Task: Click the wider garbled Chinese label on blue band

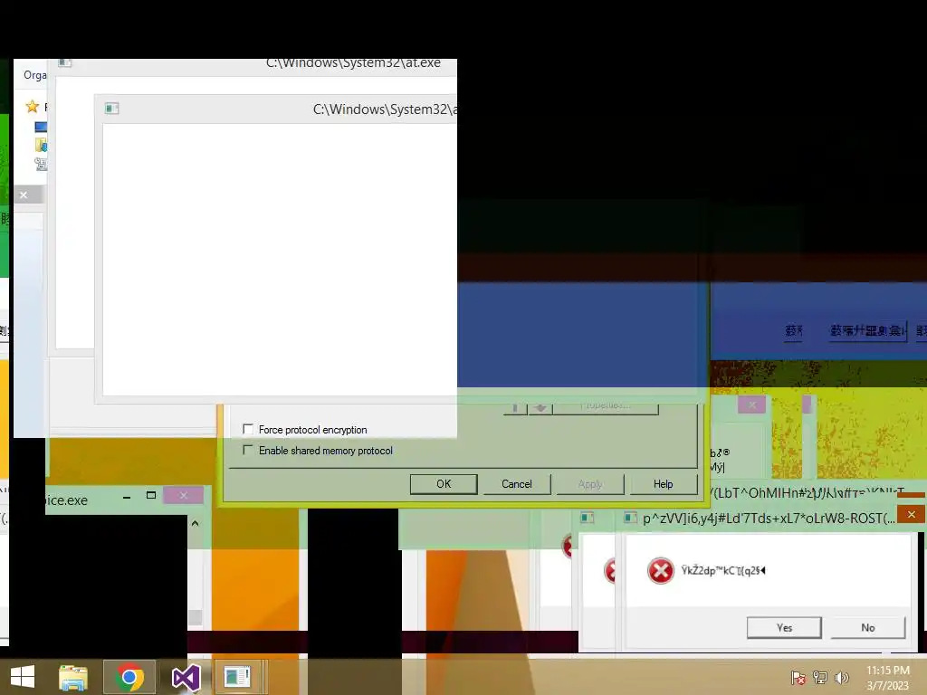Action: click(867, 331)
